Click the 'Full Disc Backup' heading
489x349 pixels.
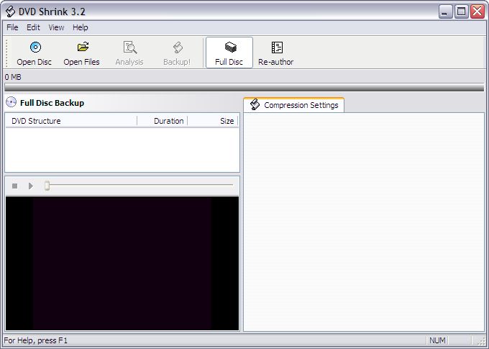(52, 103)
